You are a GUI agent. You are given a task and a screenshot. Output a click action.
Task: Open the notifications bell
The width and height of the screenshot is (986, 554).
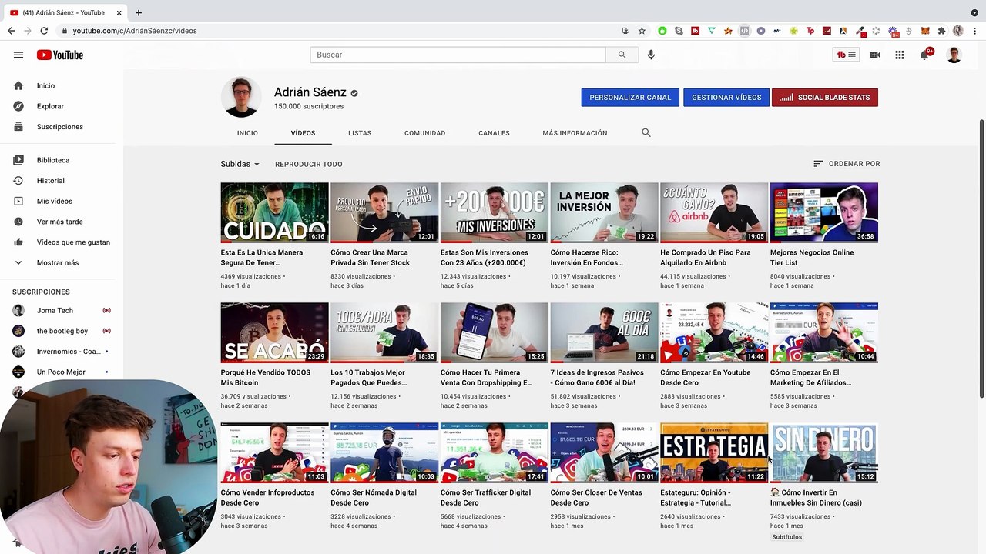pyautogui.click(x=924, y=55)
